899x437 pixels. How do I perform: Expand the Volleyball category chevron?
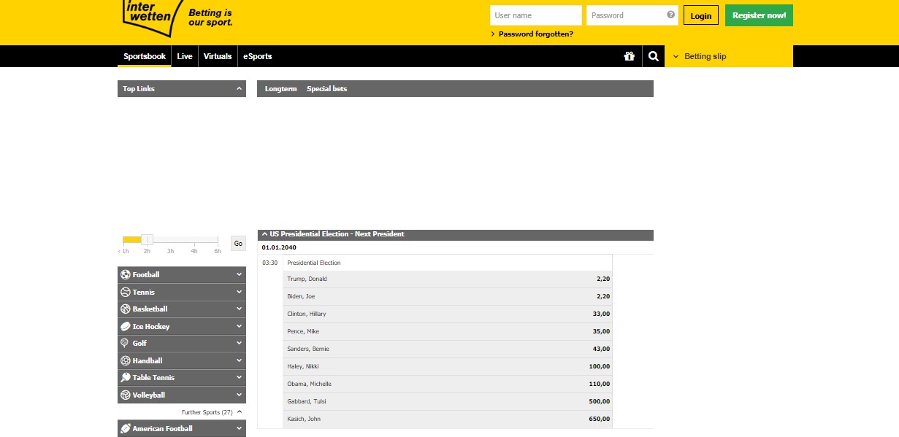click(x=239, y=395)
